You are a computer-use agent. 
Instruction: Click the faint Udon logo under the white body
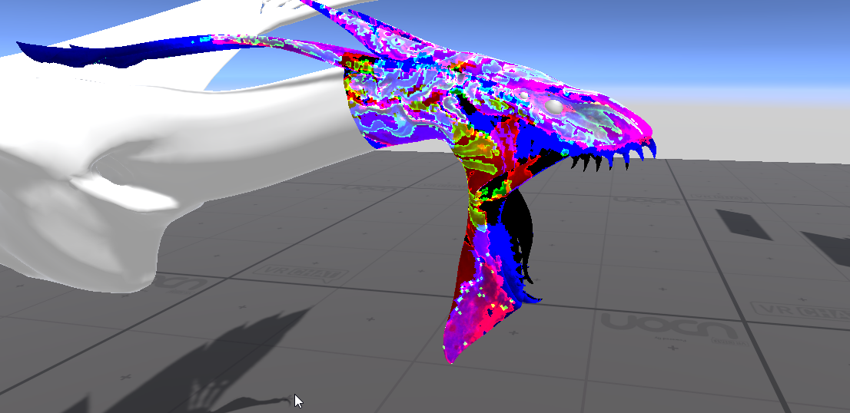click(180, 283)
